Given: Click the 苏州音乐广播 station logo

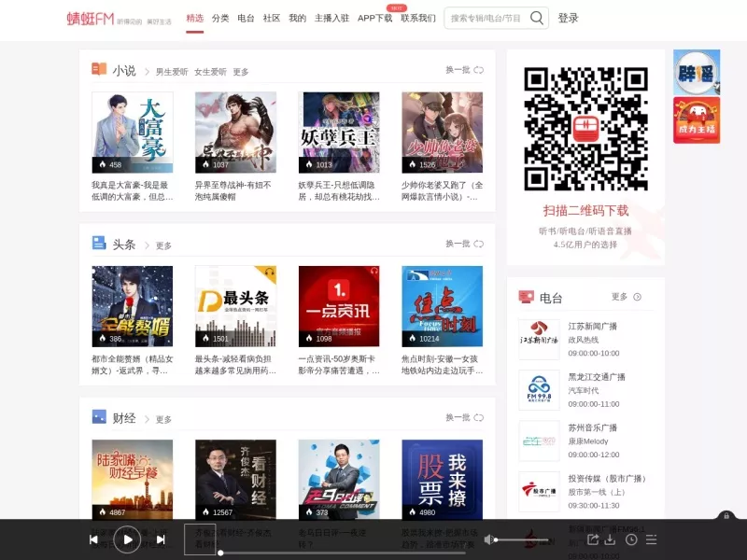Looking at the screenshot, I should click(x=539, y=441).
